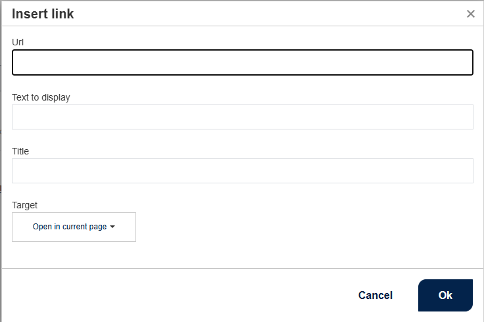
Task: Select the Open in current page option text
Action: pos(70,227)
